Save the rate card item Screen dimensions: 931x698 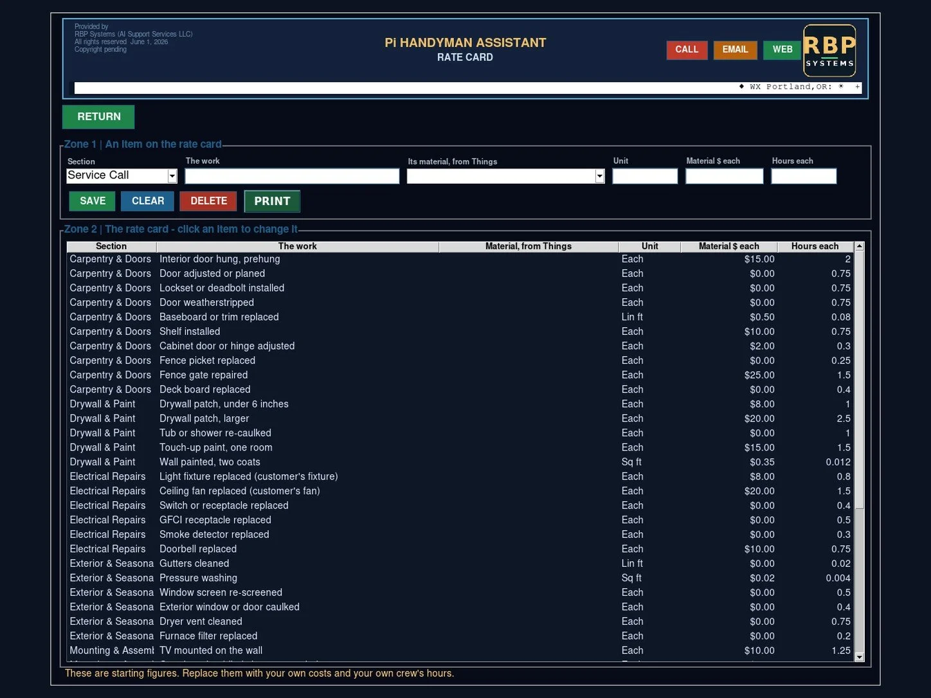pyautogui.click(x=93, y=201)
